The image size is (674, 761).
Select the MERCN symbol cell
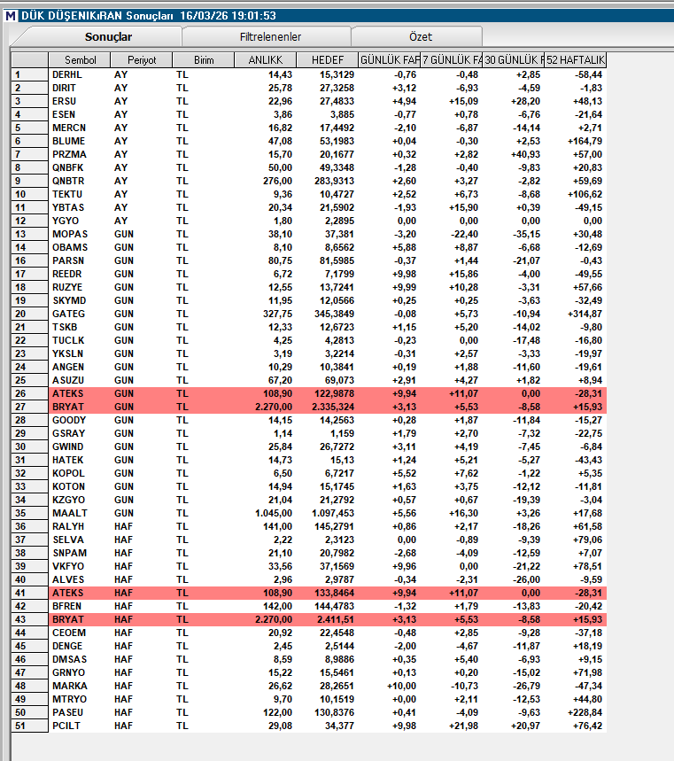[80, 128]
